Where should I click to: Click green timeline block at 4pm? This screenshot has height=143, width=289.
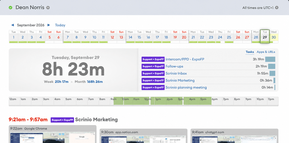(197, 101)
